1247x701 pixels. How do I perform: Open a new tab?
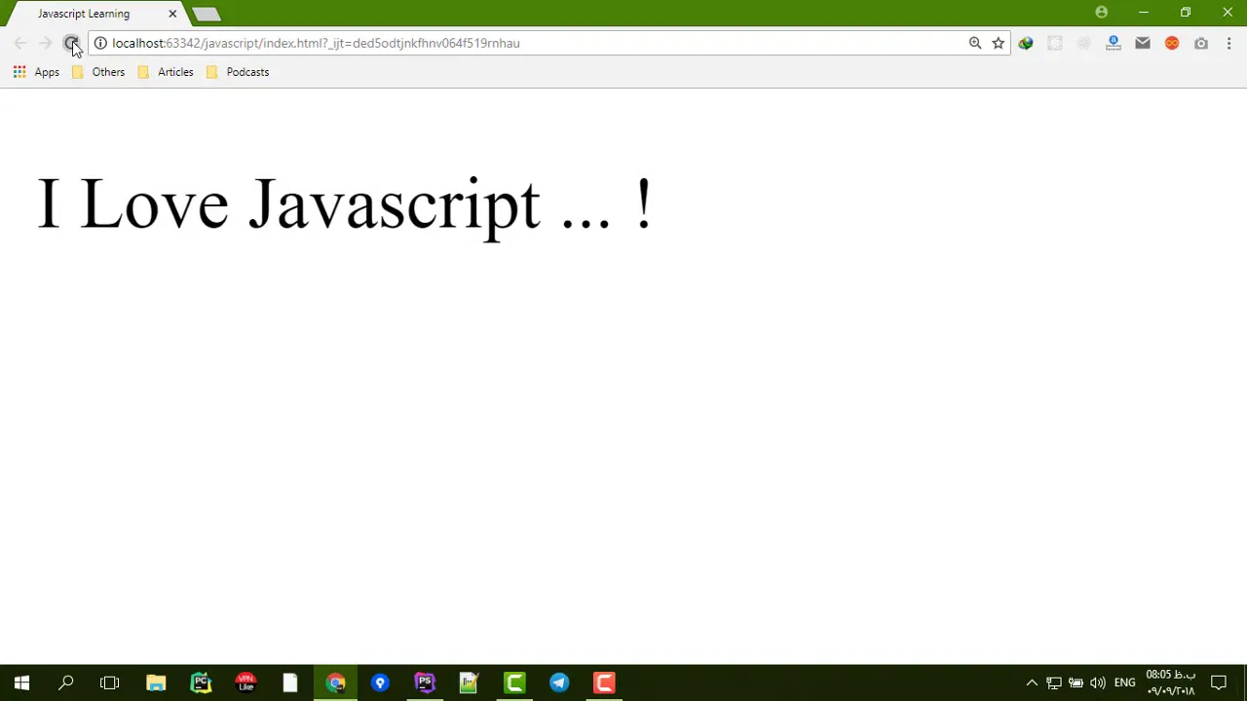point(206,14)
